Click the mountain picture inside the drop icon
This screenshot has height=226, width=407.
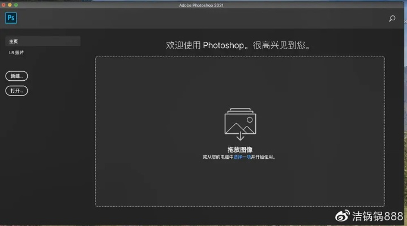[240, 124]
